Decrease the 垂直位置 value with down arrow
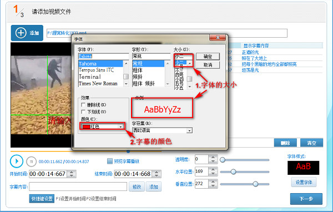333x212 pixels. (213, 186)
